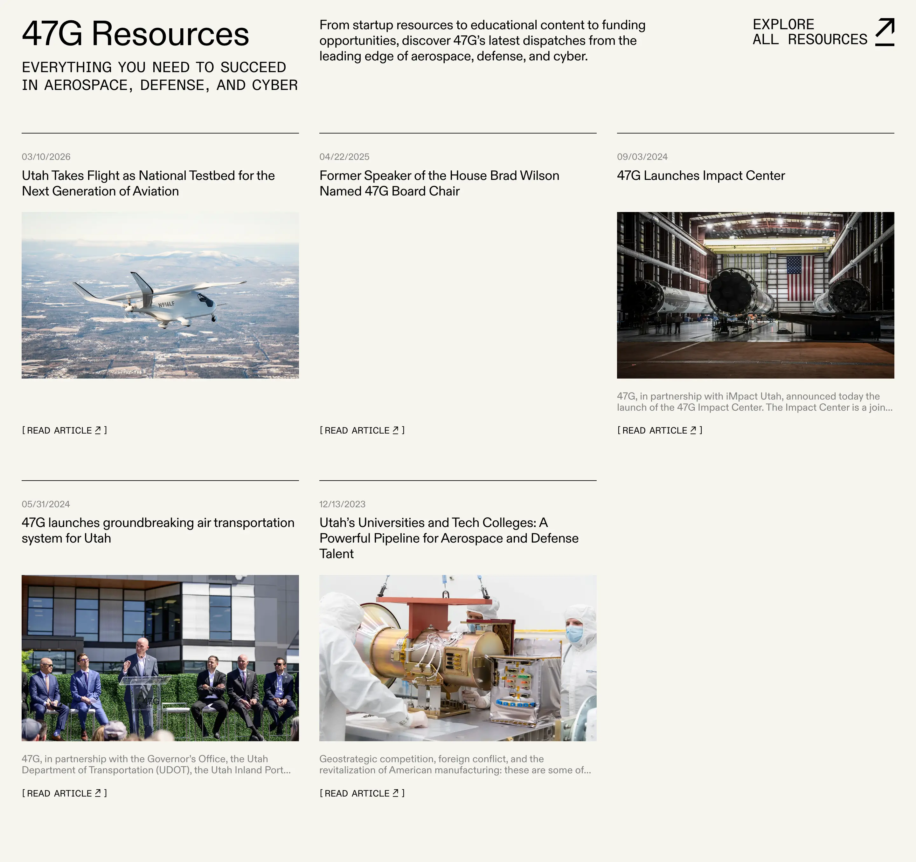Select the date 04/22/2025
The height and width of the screenshot is (862, 916).
tap(344, 157)
